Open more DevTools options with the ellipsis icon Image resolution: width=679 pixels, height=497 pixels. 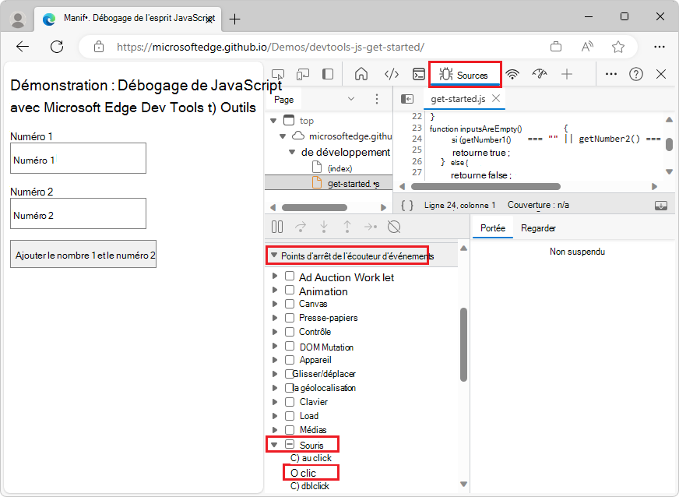pos(610,73)
